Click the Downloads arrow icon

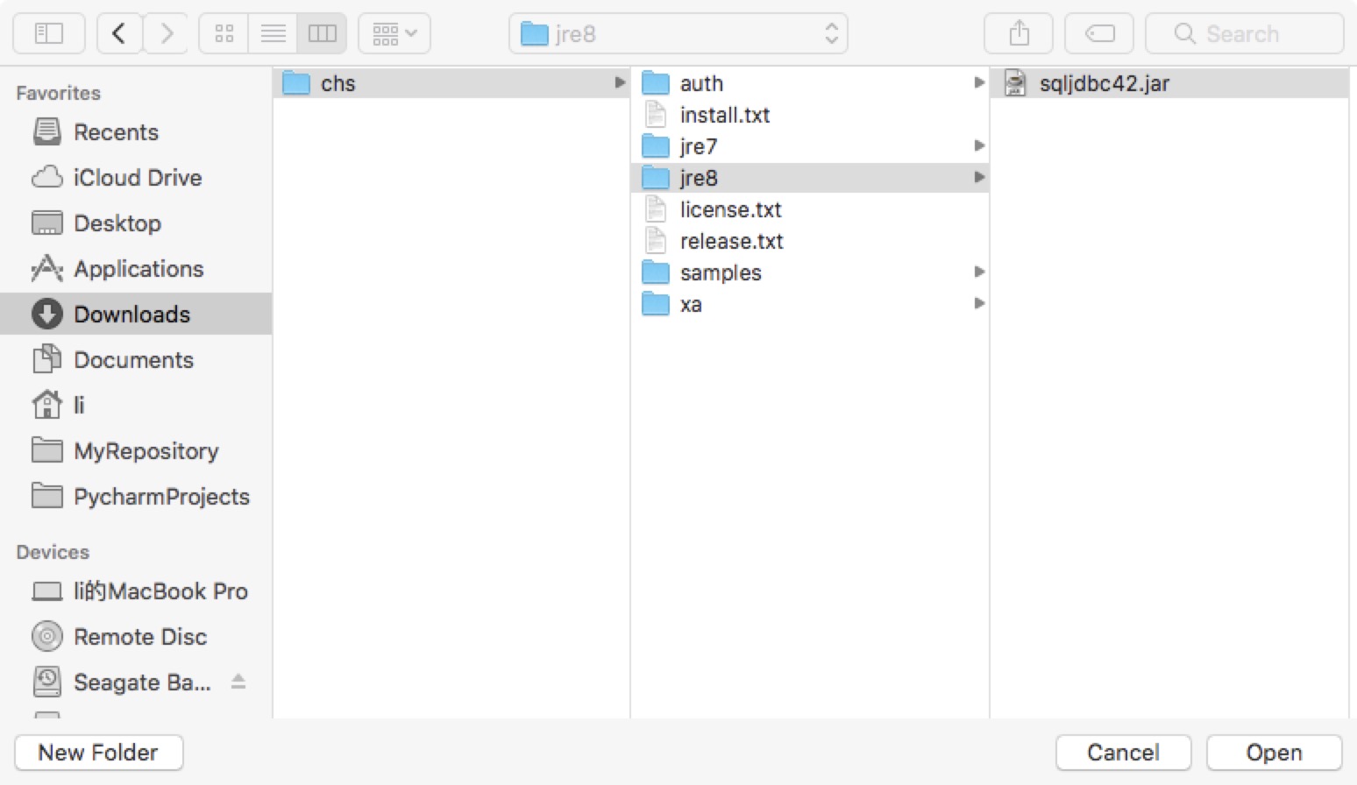(x=47, y=314)
